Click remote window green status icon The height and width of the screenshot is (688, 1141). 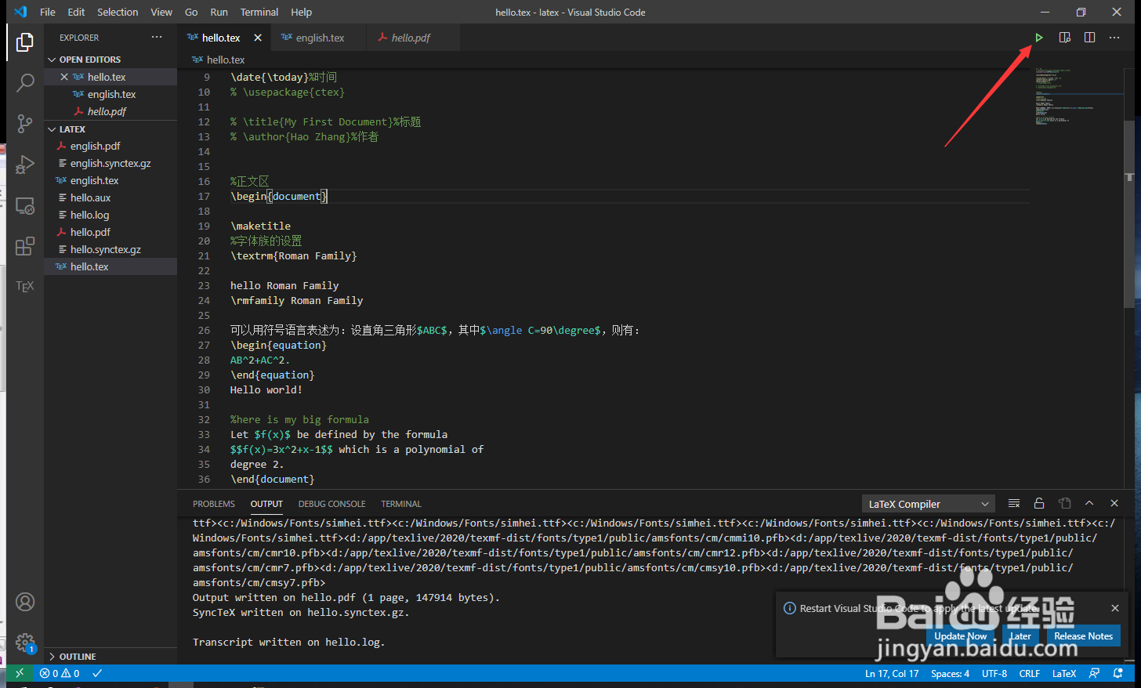pos(20,673)
